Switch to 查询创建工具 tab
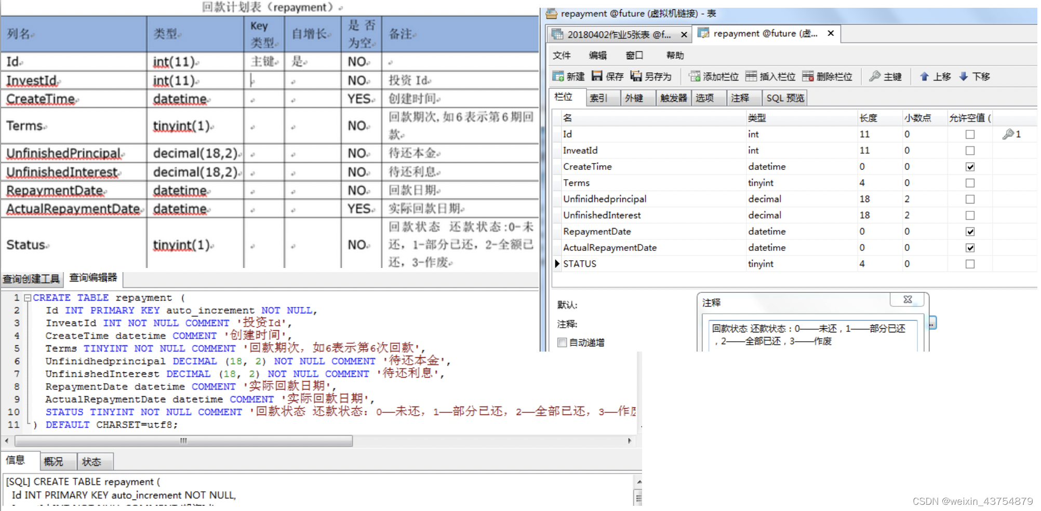Image resolution: width=1041 pixels, height=511 pixels. [x=31, y=279]
